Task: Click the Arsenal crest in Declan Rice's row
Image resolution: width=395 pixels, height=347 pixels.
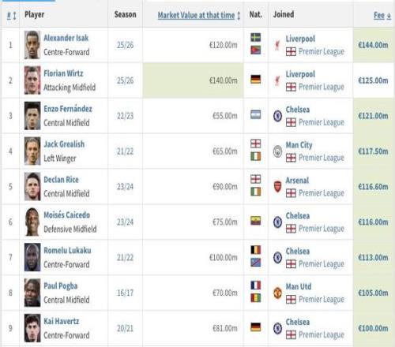Action: [x=277, y=187]
